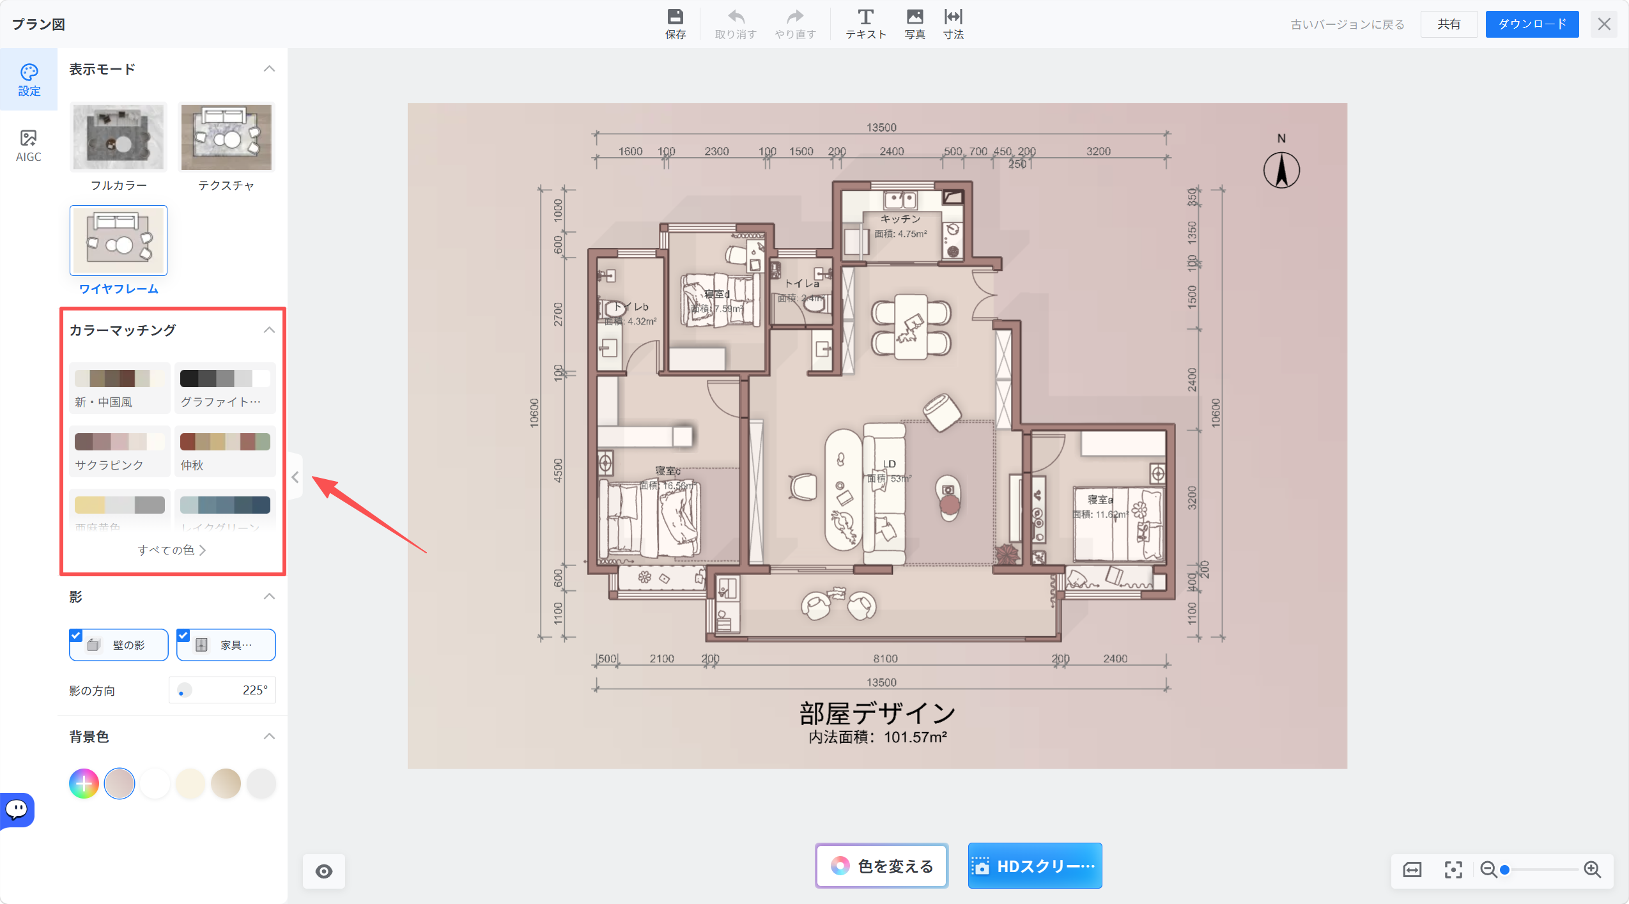The width and height of the screenshot is (1629, 904).
Task: Undo with the 取り消す icon
Action: click(x=736, y=24)
